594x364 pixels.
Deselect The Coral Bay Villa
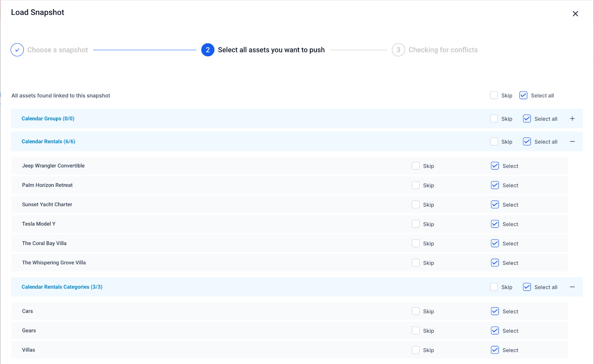(x=495, y=243)
